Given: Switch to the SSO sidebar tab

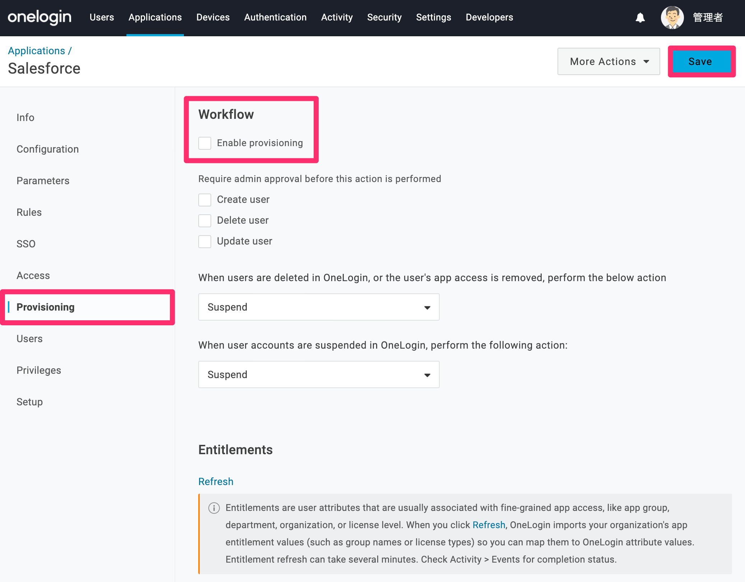Looking at the screenshot, I should tap(26, 244).
